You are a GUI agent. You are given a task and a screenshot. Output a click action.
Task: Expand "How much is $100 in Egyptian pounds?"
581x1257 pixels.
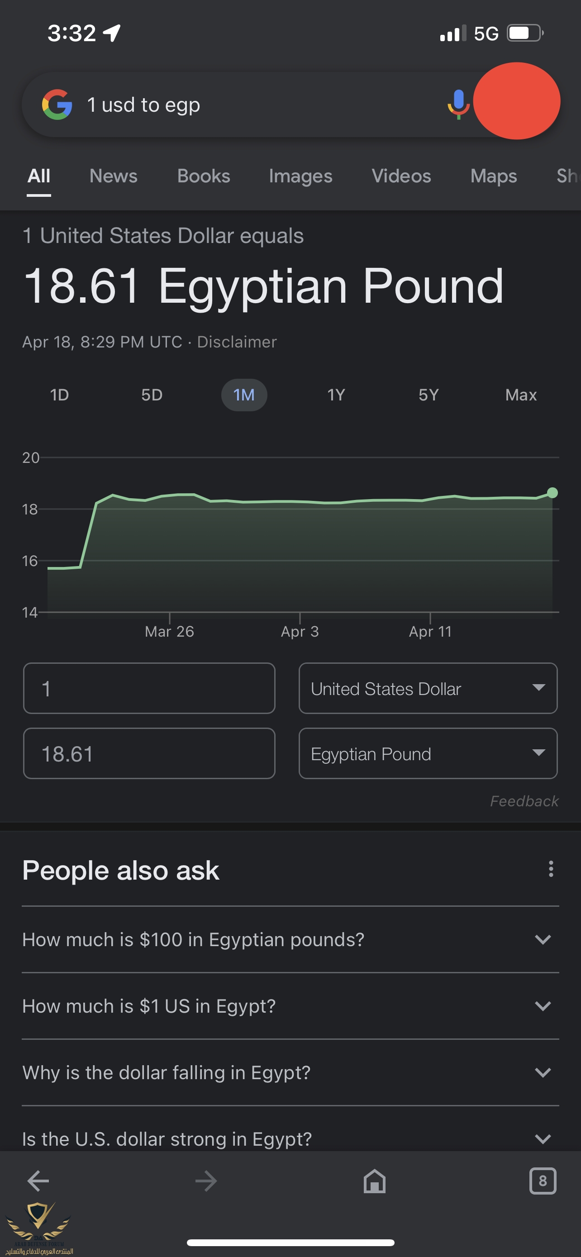(x=290, y=939)
